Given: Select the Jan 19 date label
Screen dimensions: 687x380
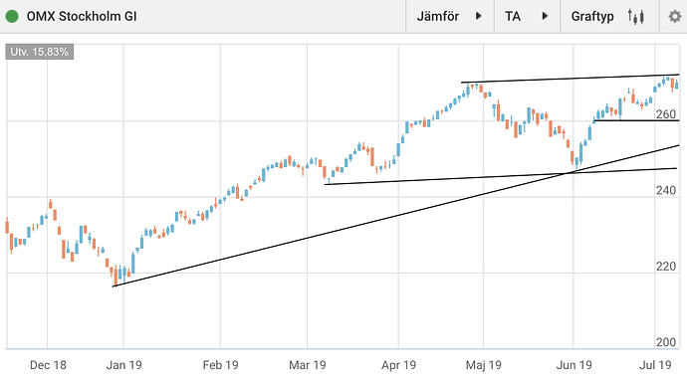Looking at the screenshot, I should click(x=124, y=365).
